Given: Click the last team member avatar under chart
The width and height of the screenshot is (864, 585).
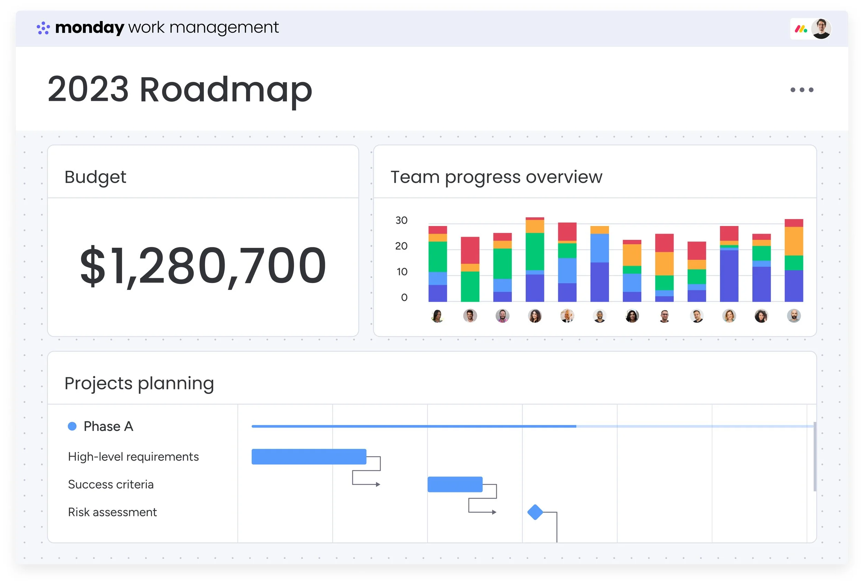Looking at the screenshot, I should [794, 316].
